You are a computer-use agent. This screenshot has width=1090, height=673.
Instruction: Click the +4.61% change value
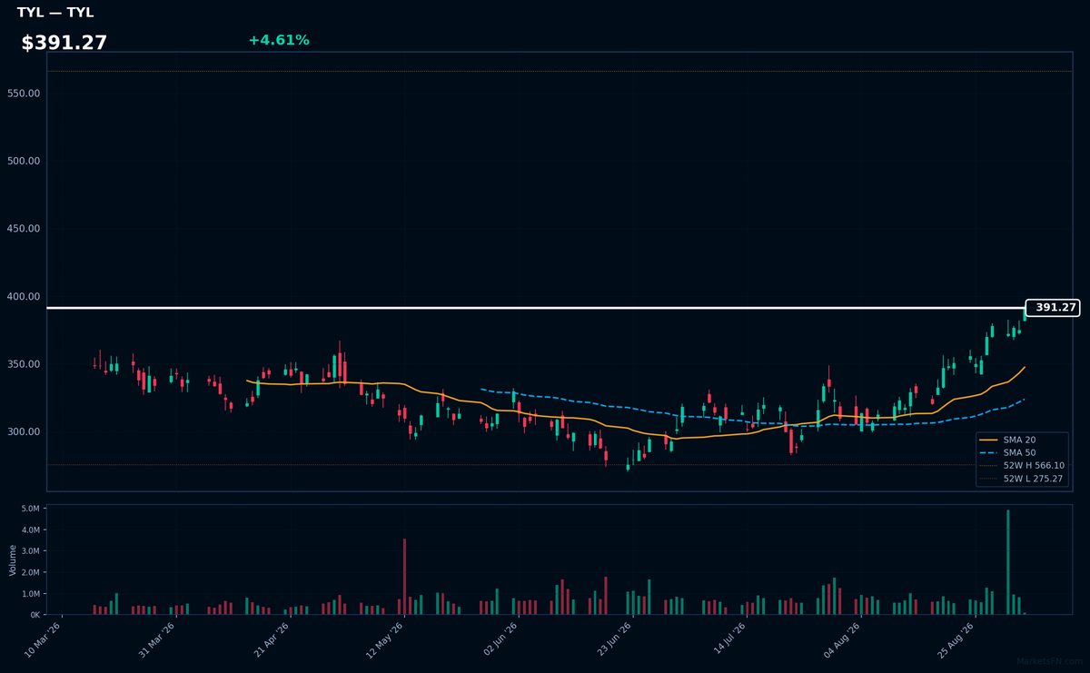click(279, 40)
